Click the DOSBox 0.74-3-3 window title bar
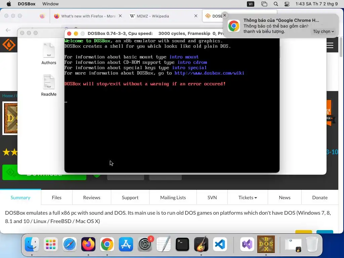 pyautogui.click(x=144, y=33)
